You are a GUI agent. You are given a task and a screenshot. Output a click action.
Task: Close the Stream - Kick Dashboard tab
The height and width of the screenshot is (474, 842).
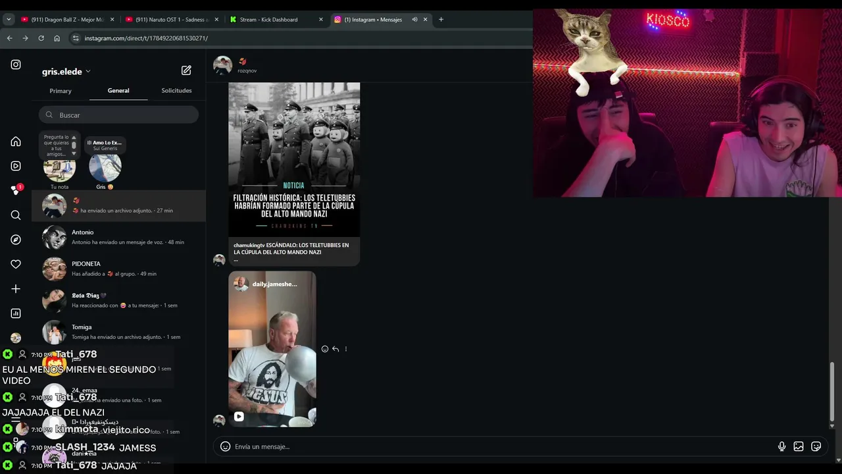coord(321,19)
